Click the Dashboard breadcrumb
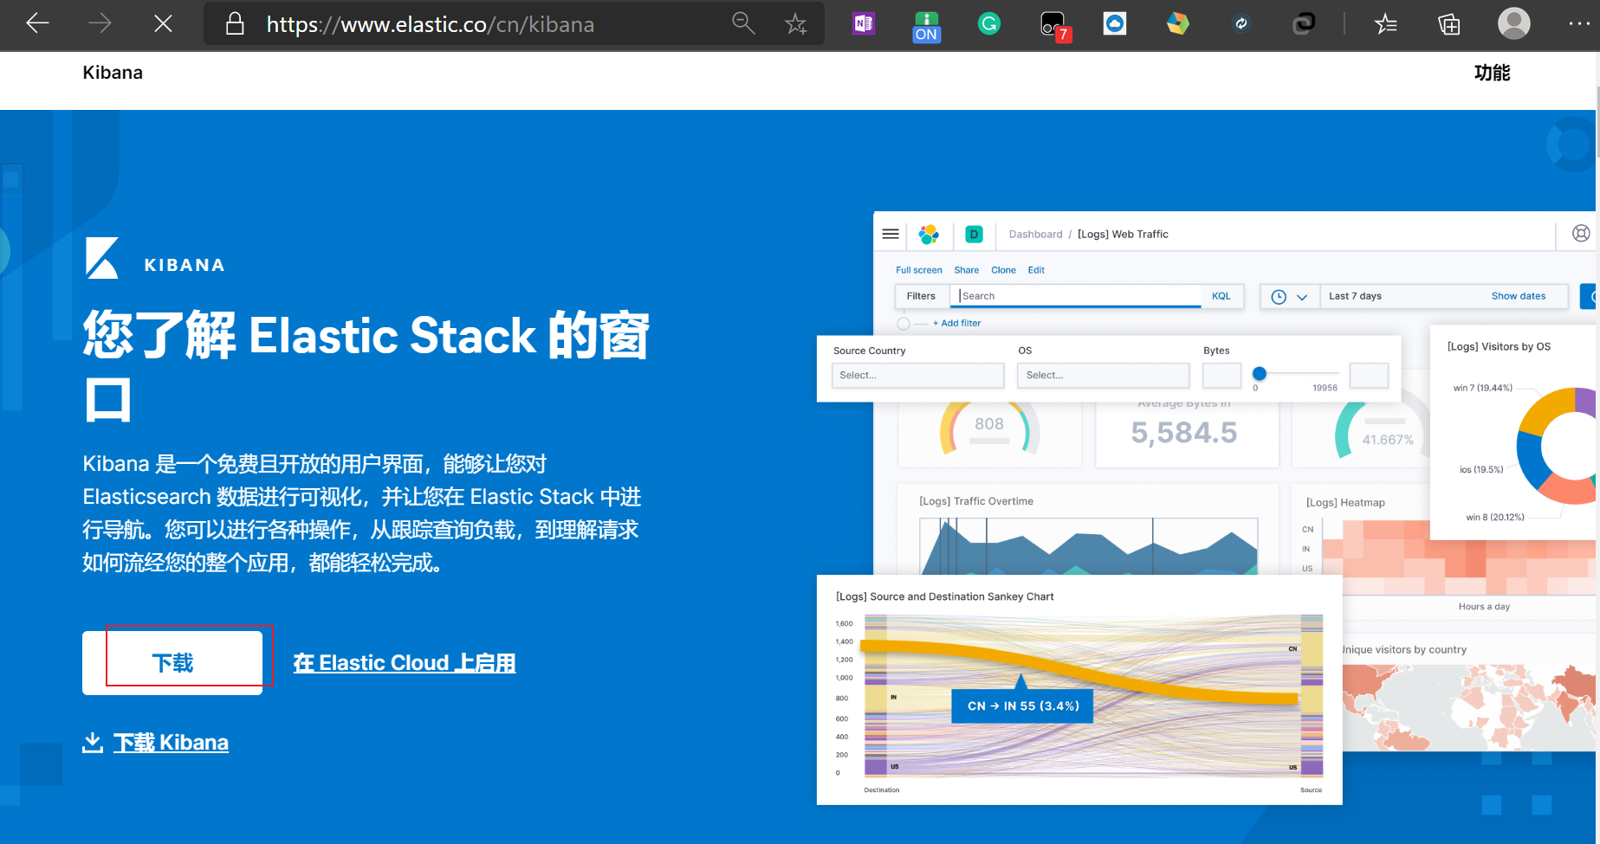Viewport: 1600px width, 844px height. (x=1035, y=234)
